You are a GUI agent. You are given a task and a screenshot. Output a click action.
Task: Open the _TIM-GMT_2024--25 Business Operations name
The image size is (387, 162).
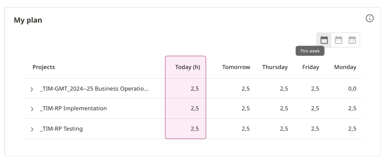pos(94,89)
